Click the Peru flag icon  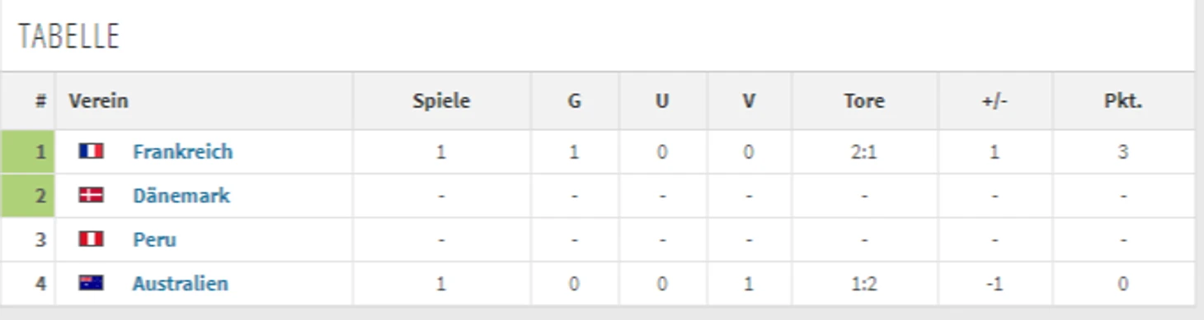pos(91,239)
